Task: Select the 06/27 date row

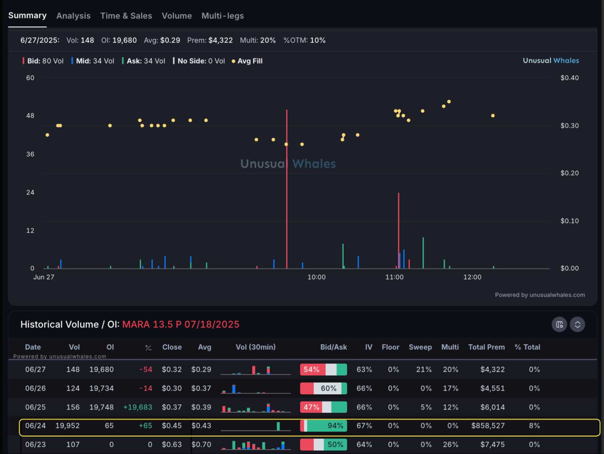Action: tap(302, 370)
